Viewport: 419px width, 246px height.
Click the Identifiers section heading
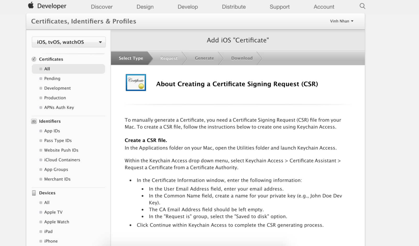[x=50, y=121]
